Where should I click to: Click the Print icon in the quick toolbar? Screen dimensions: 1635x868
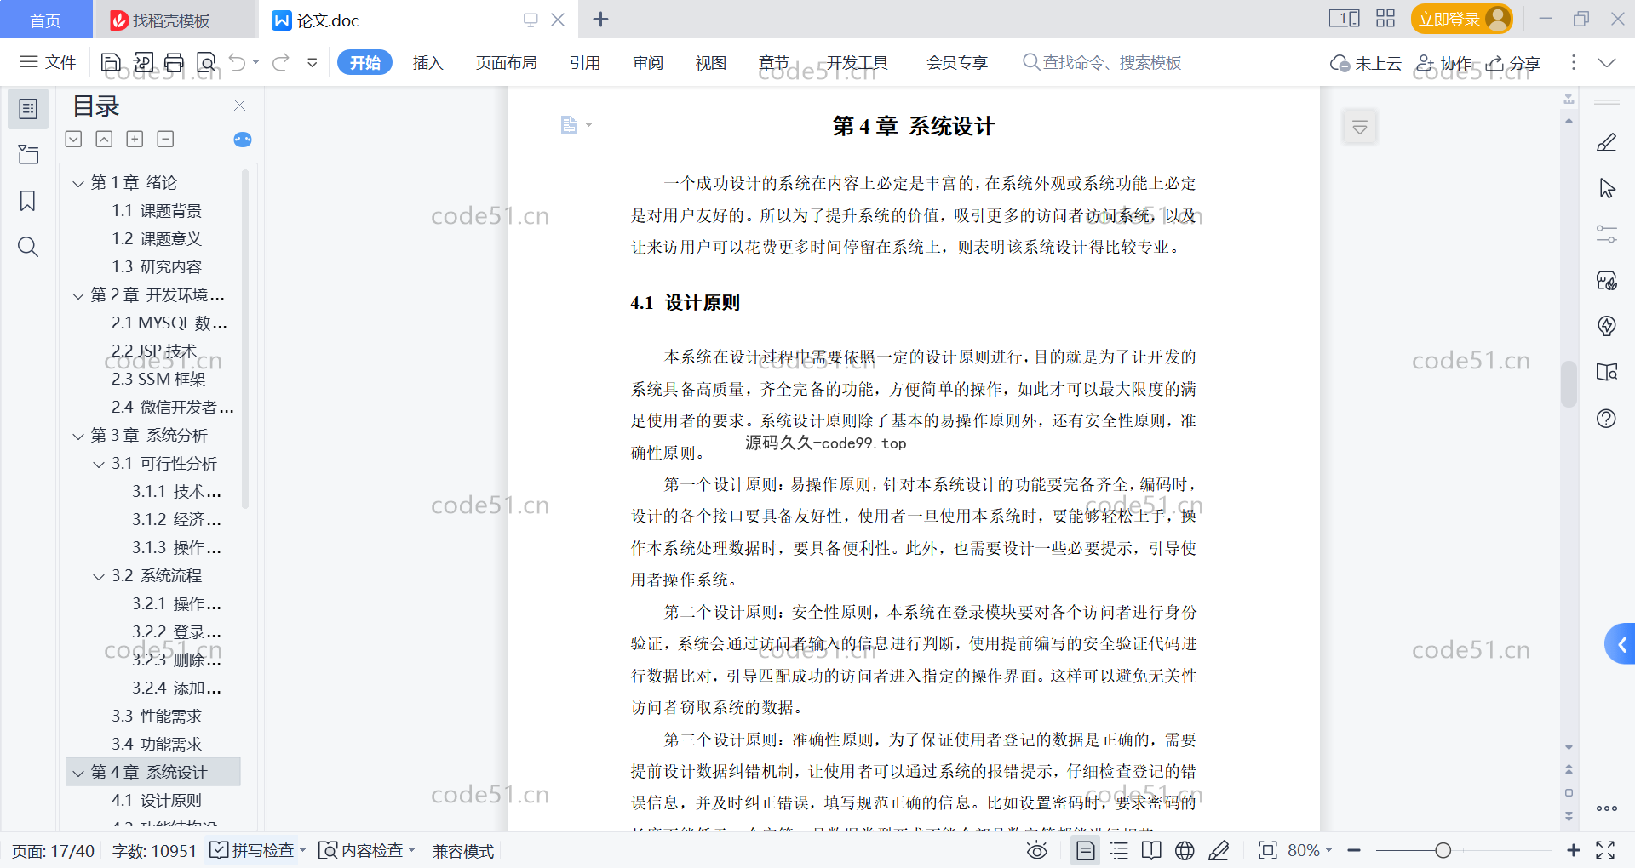click(175, 62)
